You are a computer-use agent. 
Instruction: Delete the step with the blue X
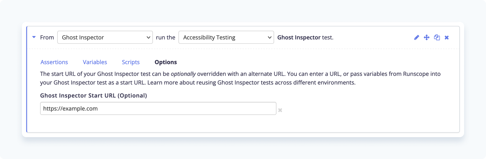[447, 37]
